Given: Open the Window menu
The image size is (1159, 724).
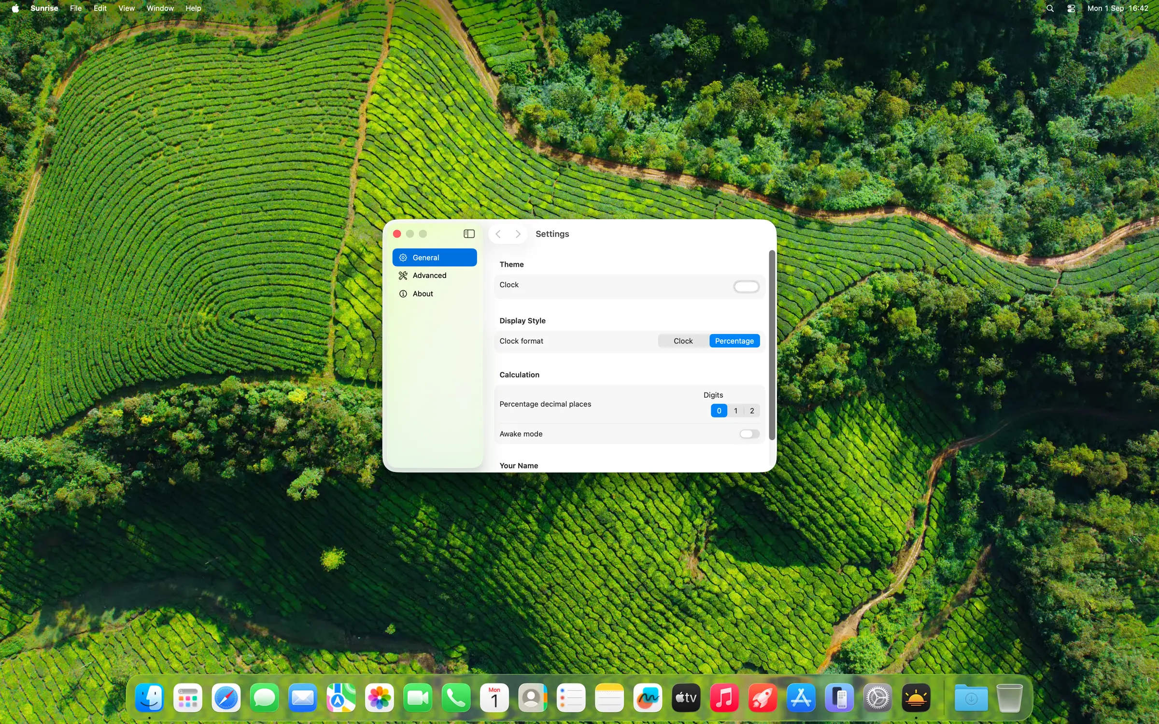Looking at the screenshot, I should point(160,8).
